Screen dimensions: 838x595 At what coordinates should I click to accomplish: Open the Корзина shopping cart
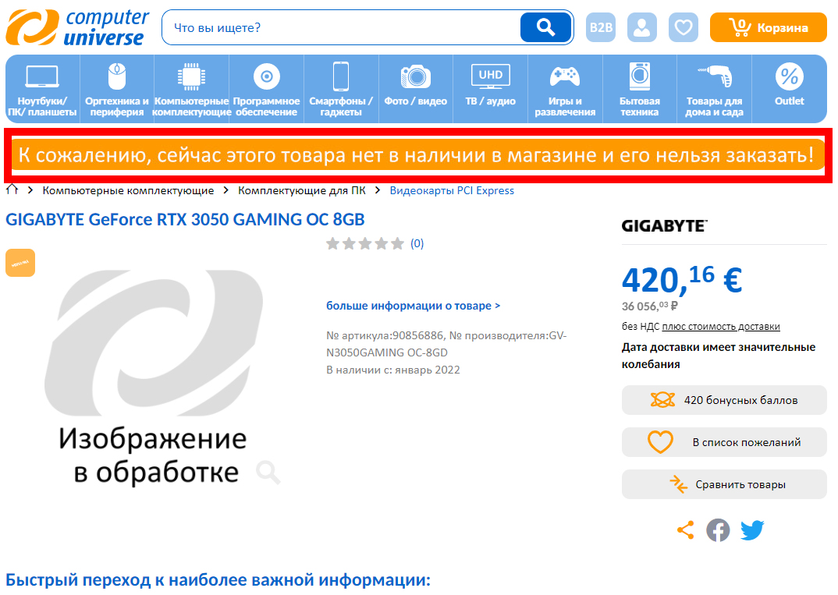[x=768, y=27]
